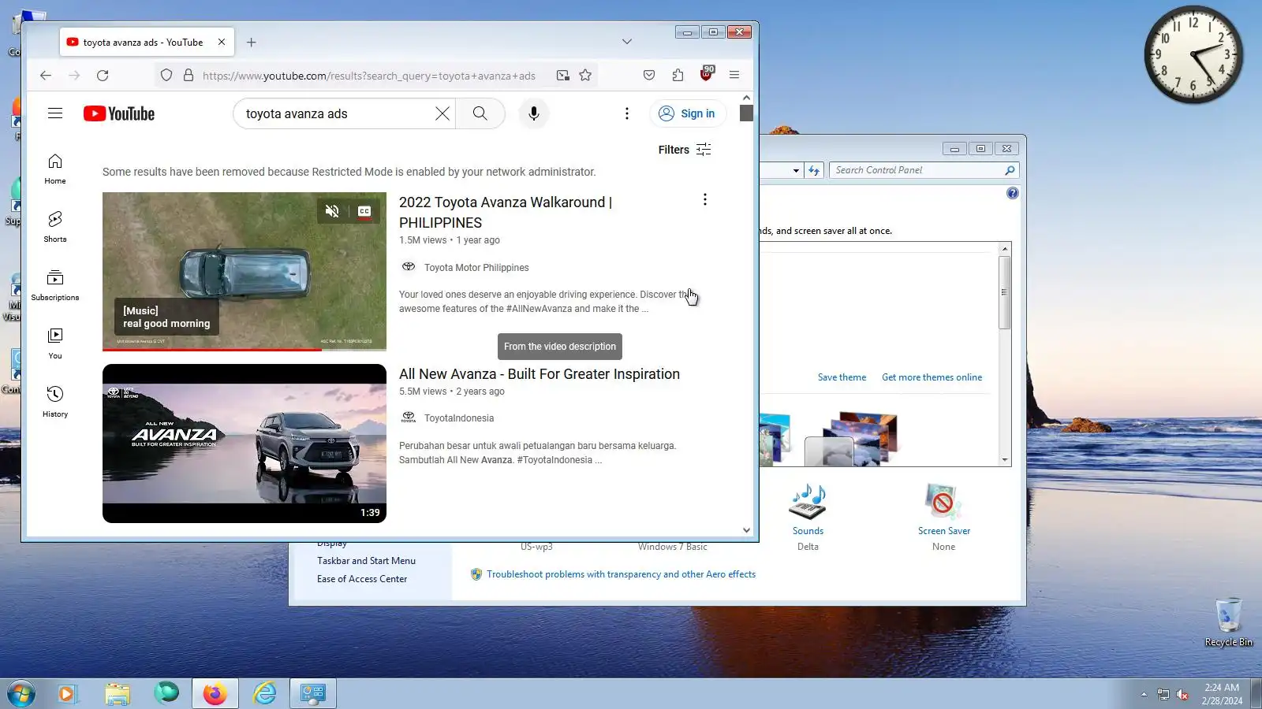Screen dimensions: 1262x709
Task: Visit ToyotaIndonesia channel name
Action: point(459,418)
